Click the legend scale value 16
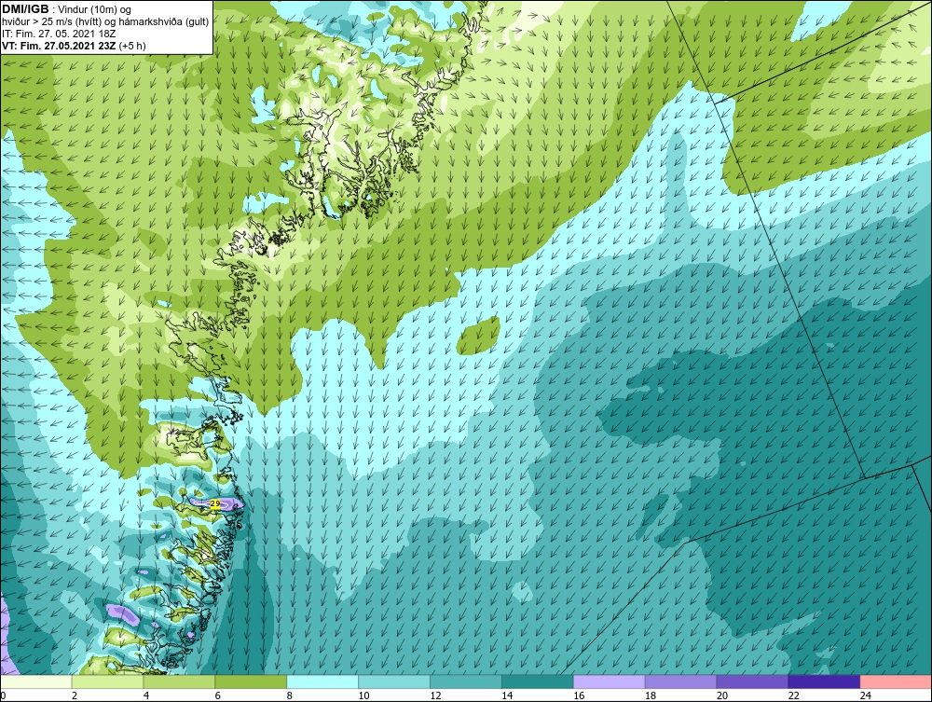The height and width of the screenshot is (702, 932). point(579,695)
